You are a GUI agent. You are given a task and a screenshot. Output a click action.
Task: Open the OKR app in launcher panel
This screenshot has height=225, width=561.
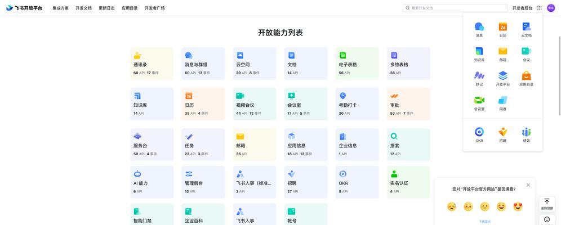479,135
